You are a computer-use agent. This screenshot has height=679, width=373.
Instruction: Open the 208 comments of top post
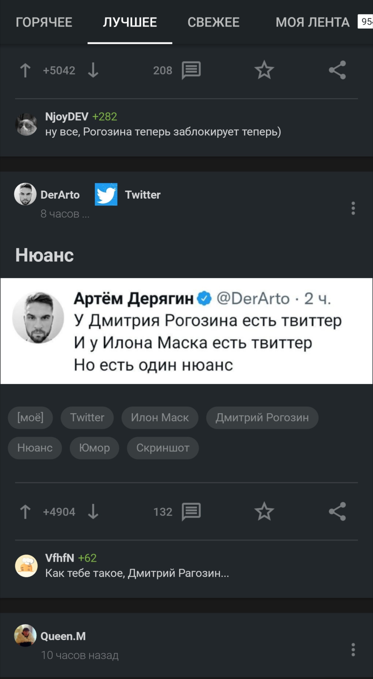click(x=191, y=70)
